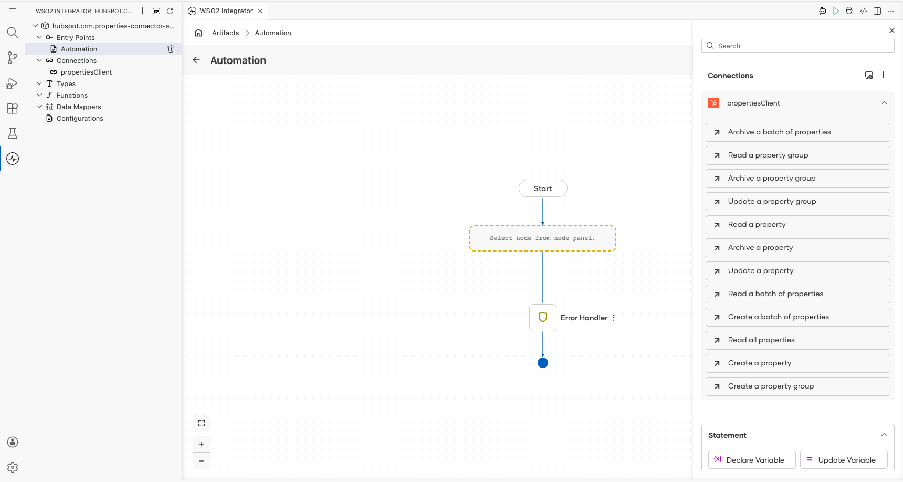Fit diagram to screen icon
Screen dimensions: 903x482
(202, 423)
